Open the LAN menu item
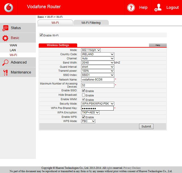 pos(13,50)
